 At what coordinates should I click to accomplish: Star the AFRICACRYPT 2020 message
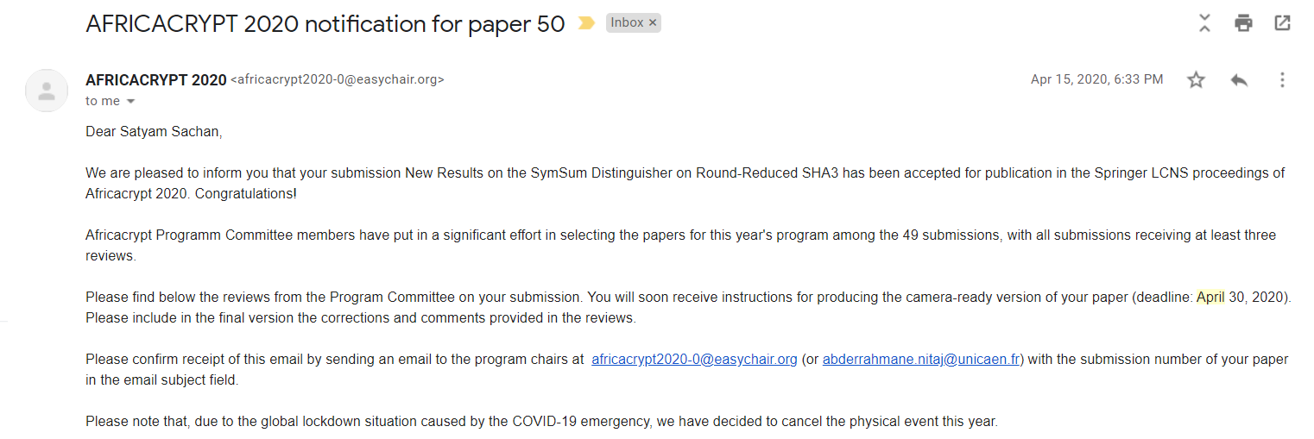1196,80
